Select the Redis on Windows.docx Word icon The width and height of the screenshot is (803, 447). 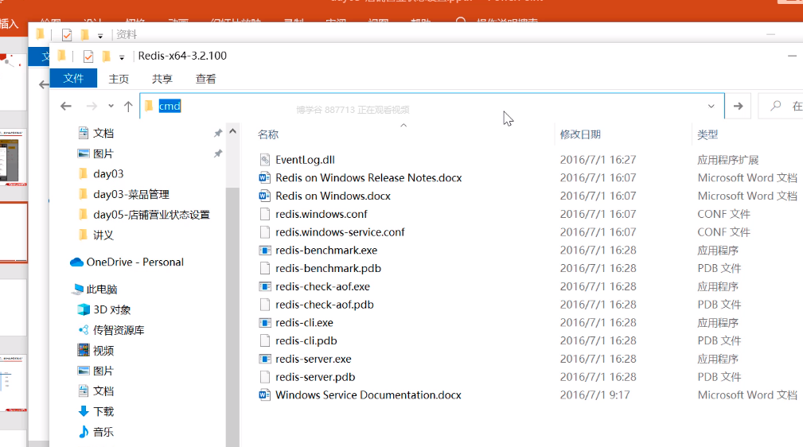click(264, 196)
